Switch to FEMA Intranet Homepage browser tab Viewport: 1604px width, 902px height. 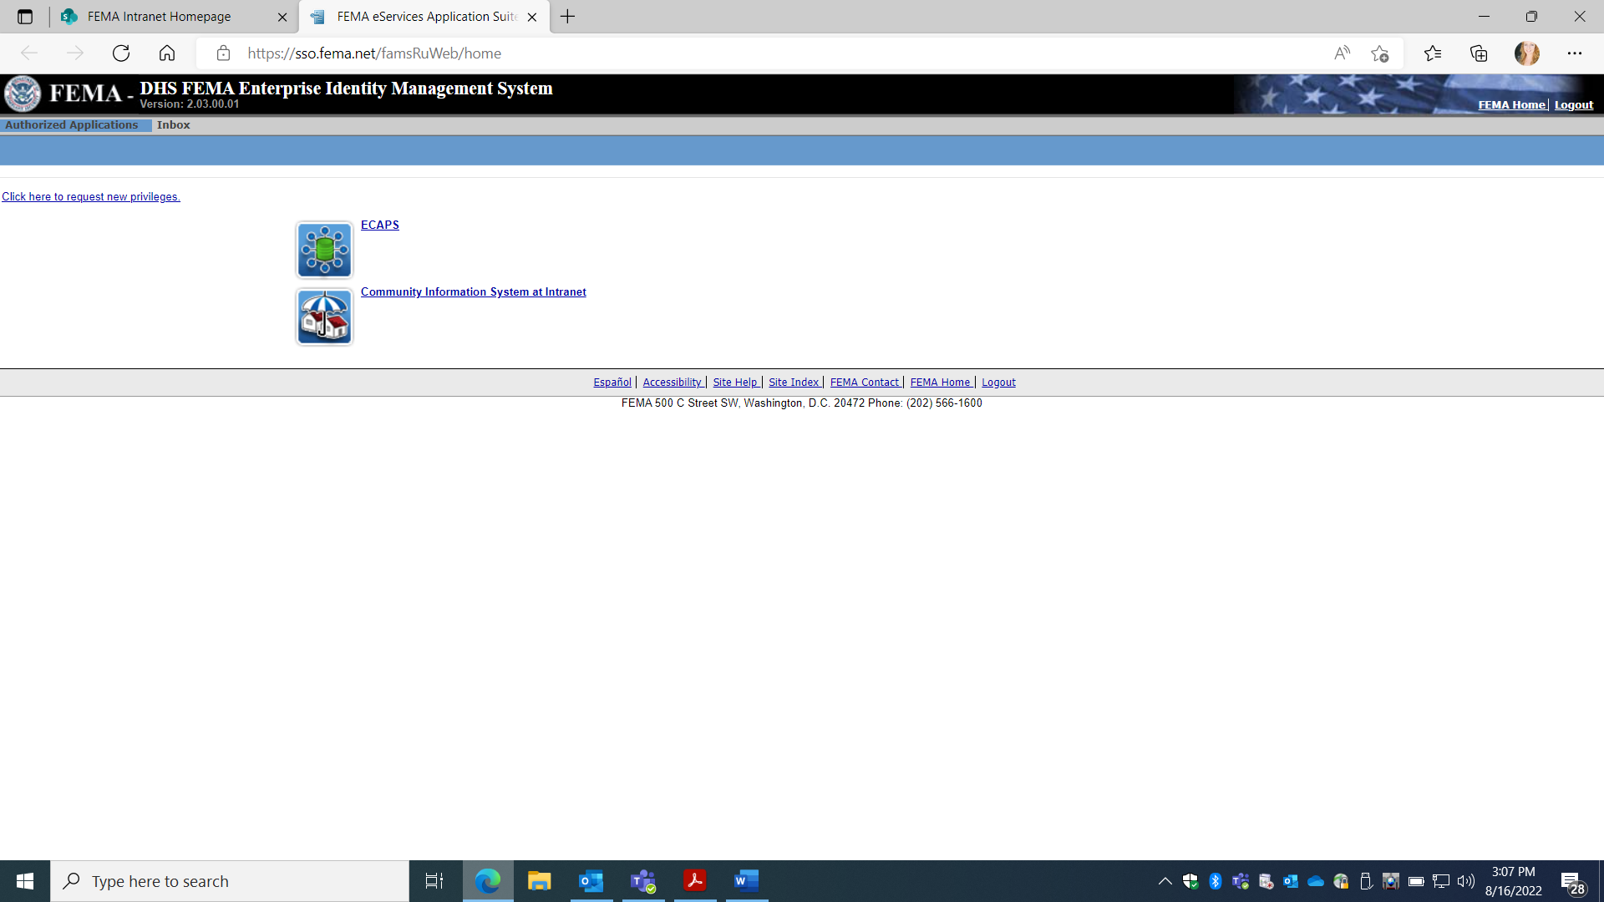pos(160,17)
